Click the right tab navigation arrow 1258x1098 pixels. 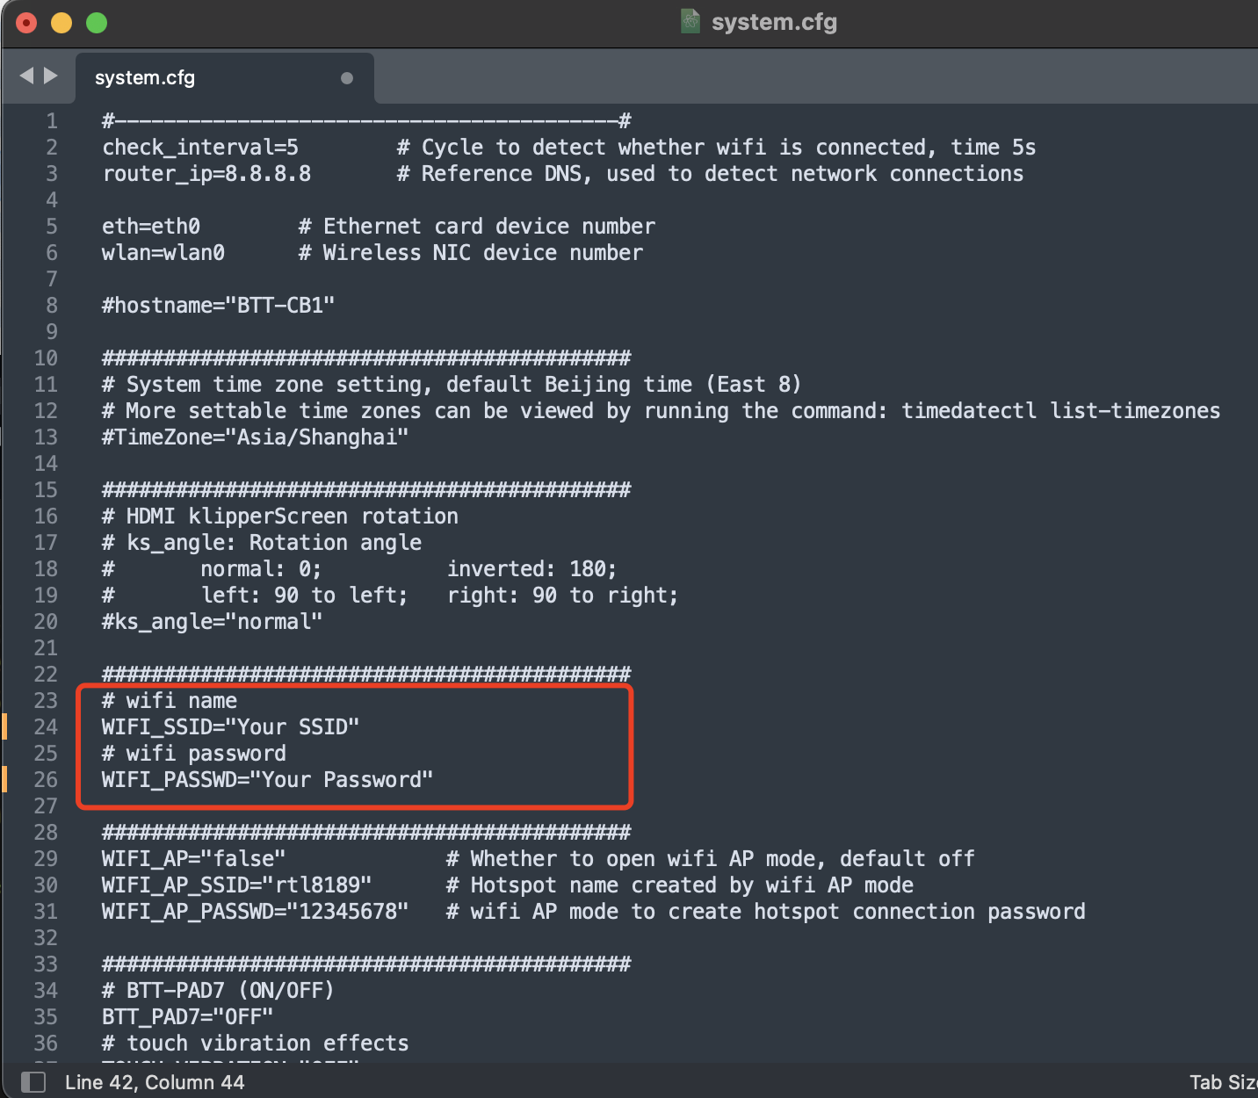51,76
